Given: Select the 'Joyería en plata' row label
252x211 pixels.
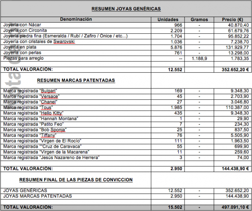Looking at the screenshot, I should click(x=20, y=47).
